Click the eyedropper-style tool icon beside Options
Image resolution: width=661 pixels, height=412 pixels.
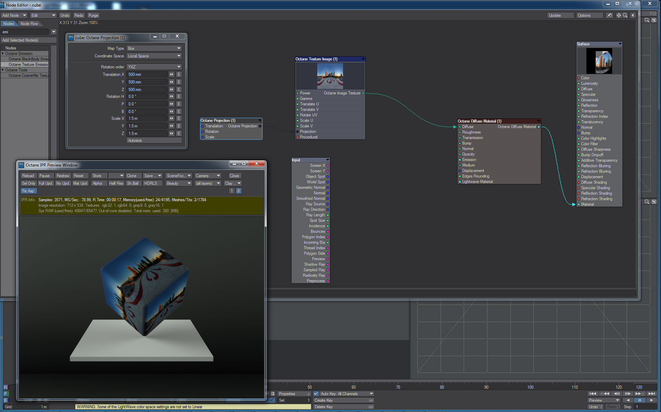(x=609, y=15)
